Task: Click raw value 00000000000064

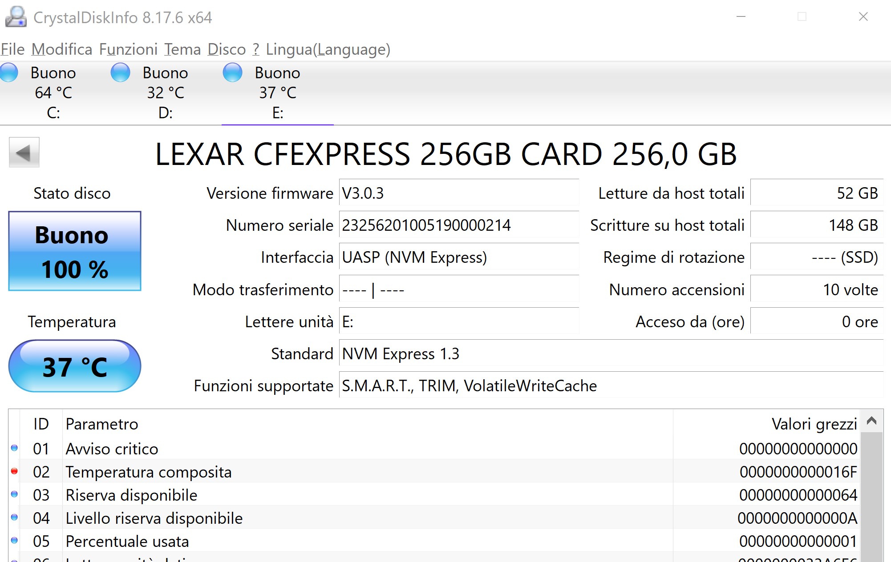Action: [x=798, y=495]
